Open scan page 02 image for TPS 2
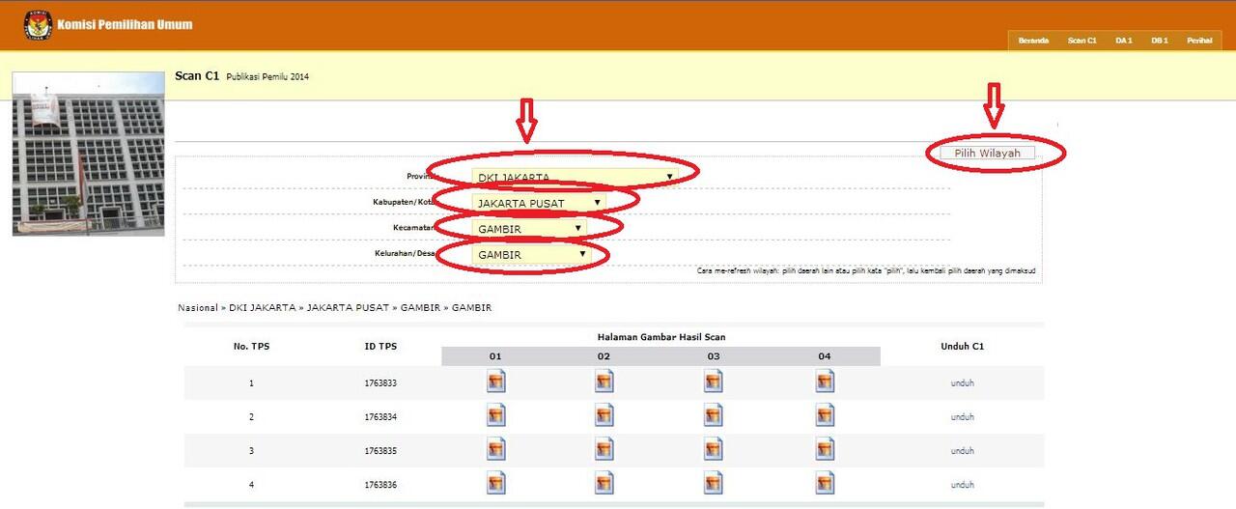Viewport: 1236px width, 509px height. tap(604, 415)
